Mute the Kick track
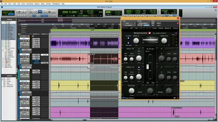The image size is (218, 122). pos(28,41)
